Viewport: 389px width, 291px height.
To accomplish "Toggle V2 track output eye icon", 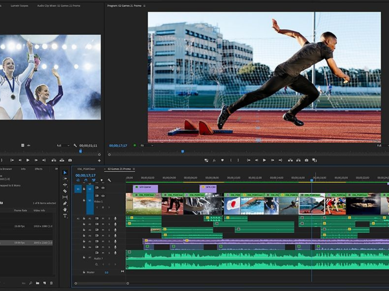I will point(103,188).
